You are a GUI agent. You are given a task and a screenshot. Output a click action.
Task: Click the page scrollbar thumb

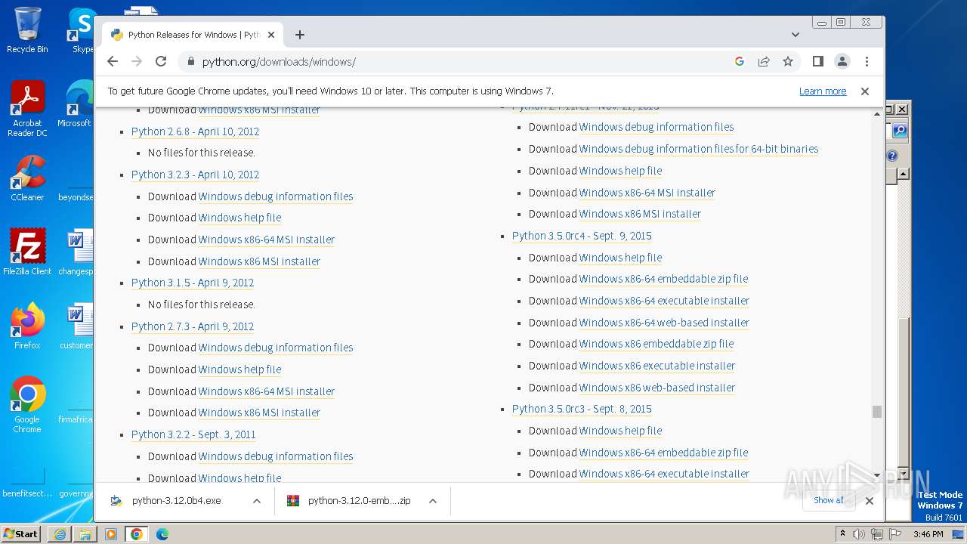click(877, 412)
